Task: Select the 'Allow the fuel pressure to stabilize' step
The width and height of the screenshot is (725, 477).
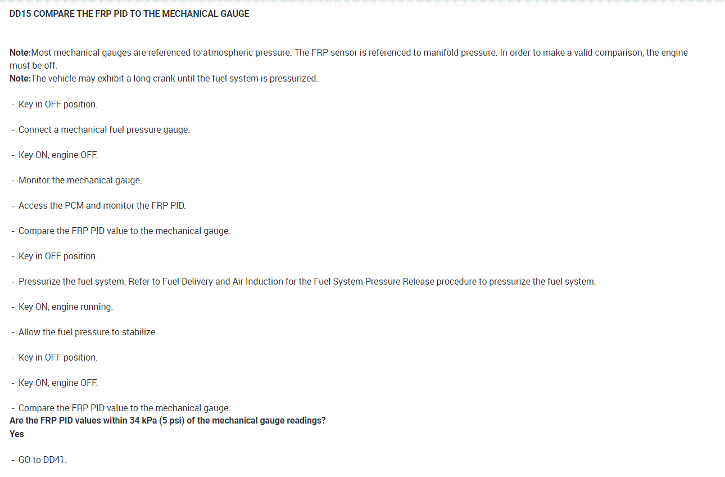Action: [x=88, y=332]
